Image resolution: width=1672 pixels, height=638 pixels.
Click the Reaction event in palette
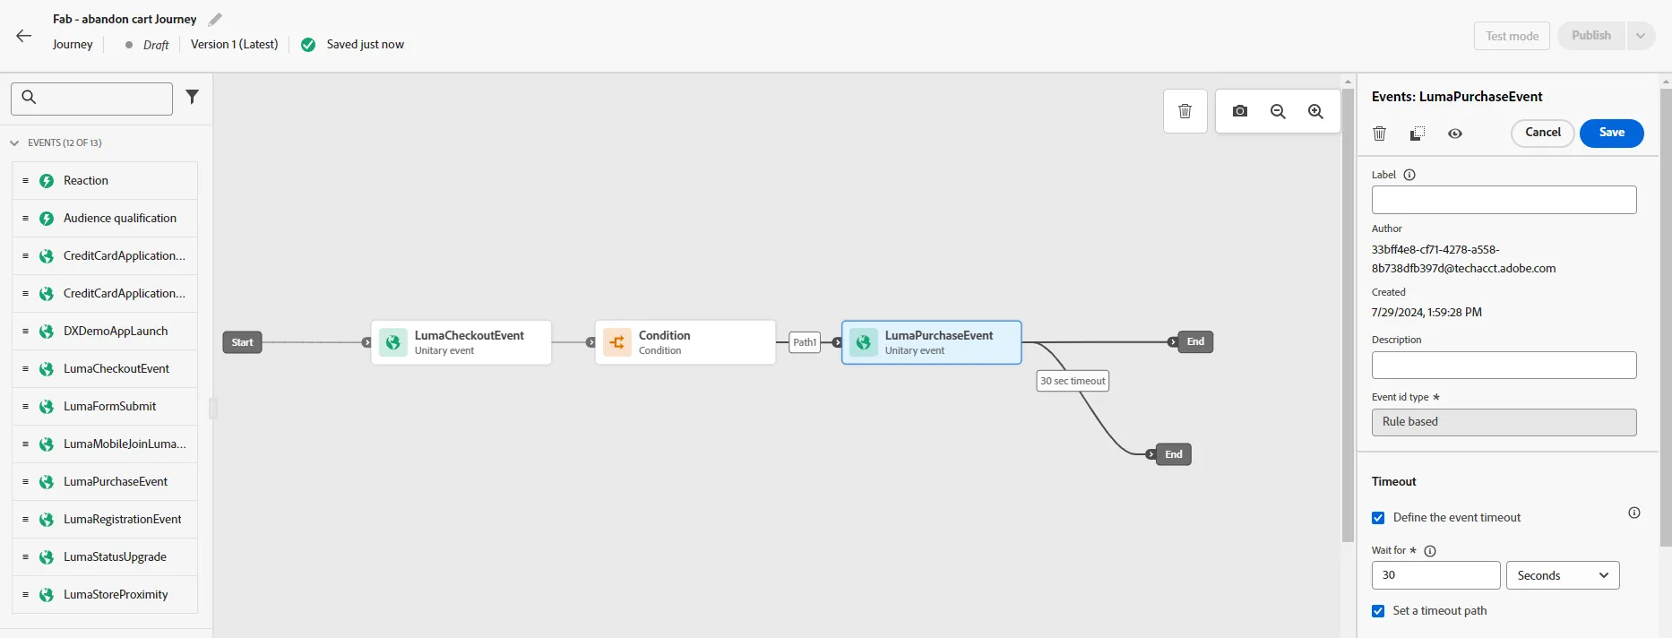click(x=105, y=181)
